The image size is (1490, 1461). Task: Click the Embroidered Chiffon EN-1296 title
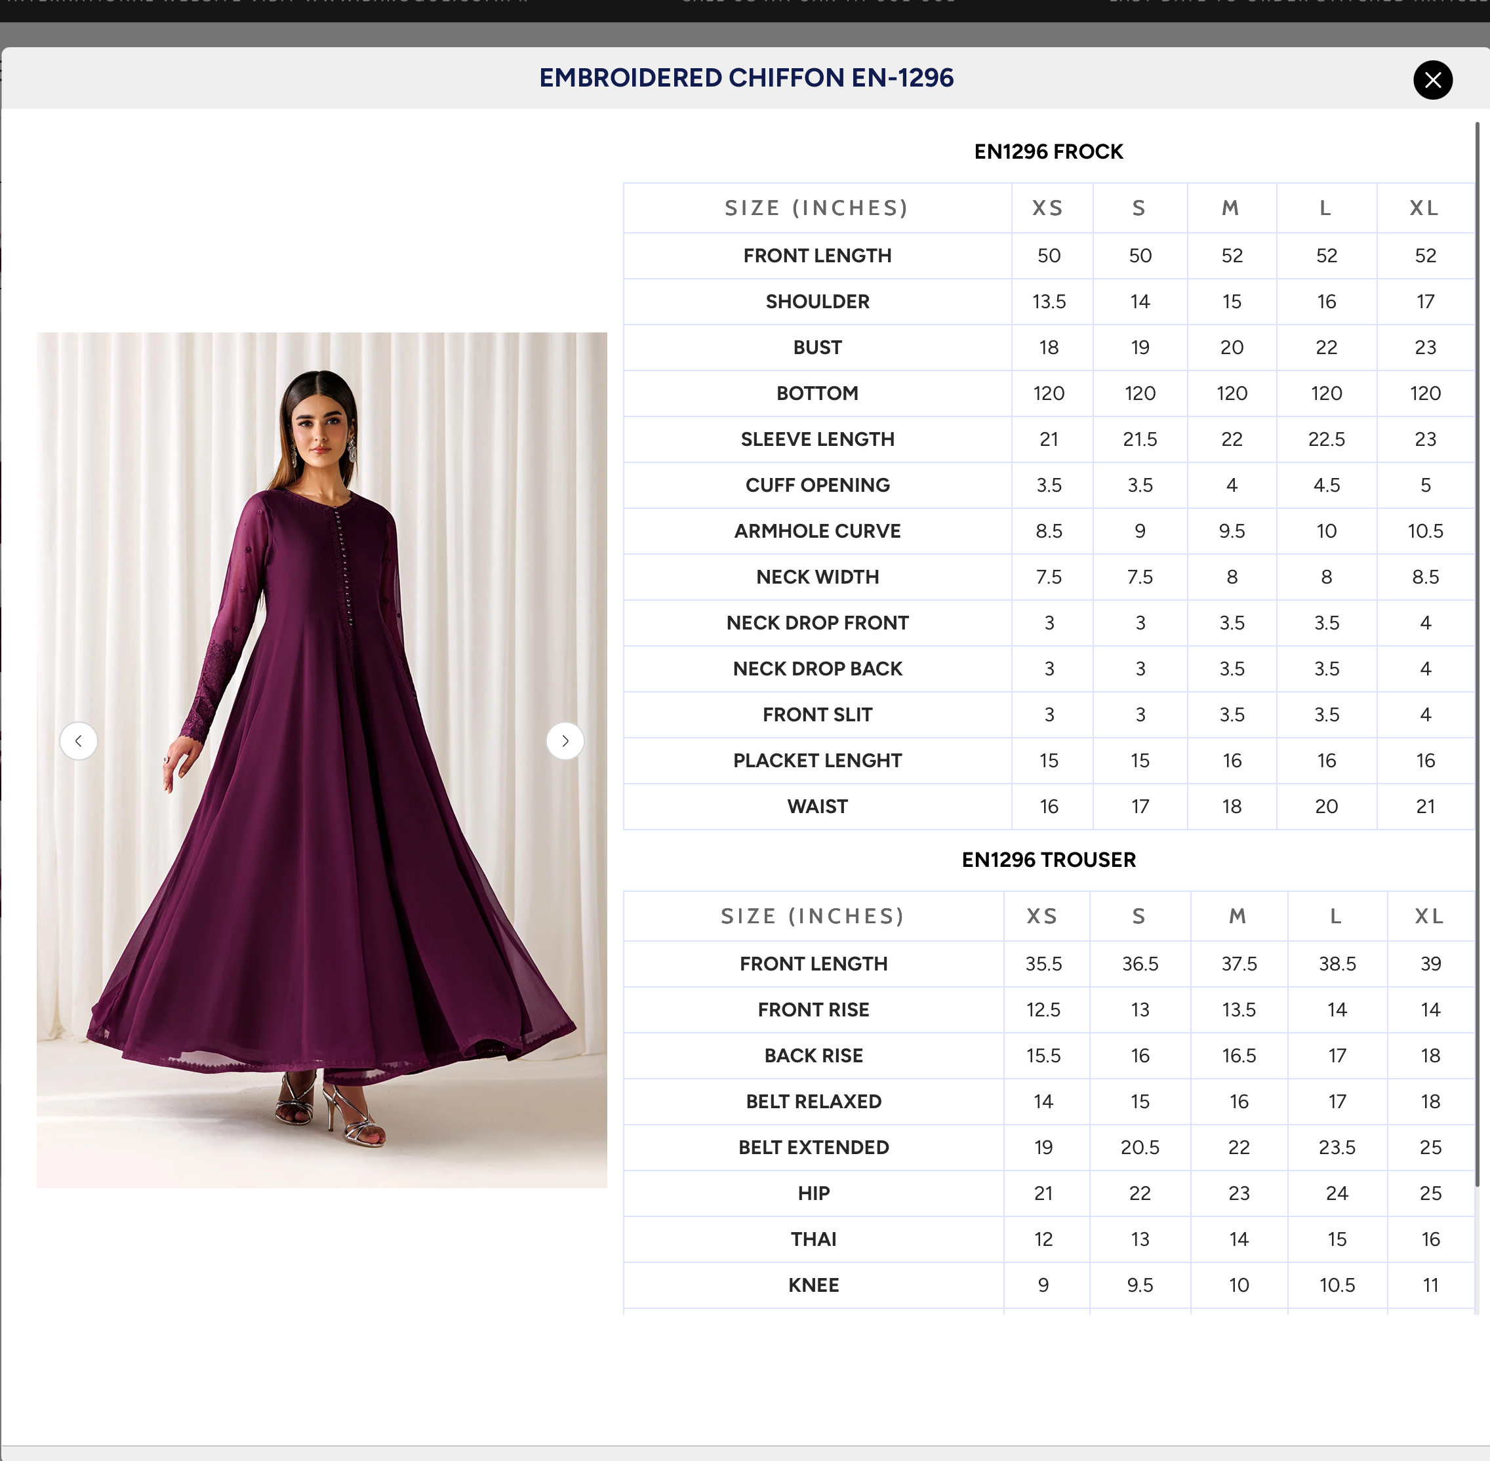(x=746, y=77)
